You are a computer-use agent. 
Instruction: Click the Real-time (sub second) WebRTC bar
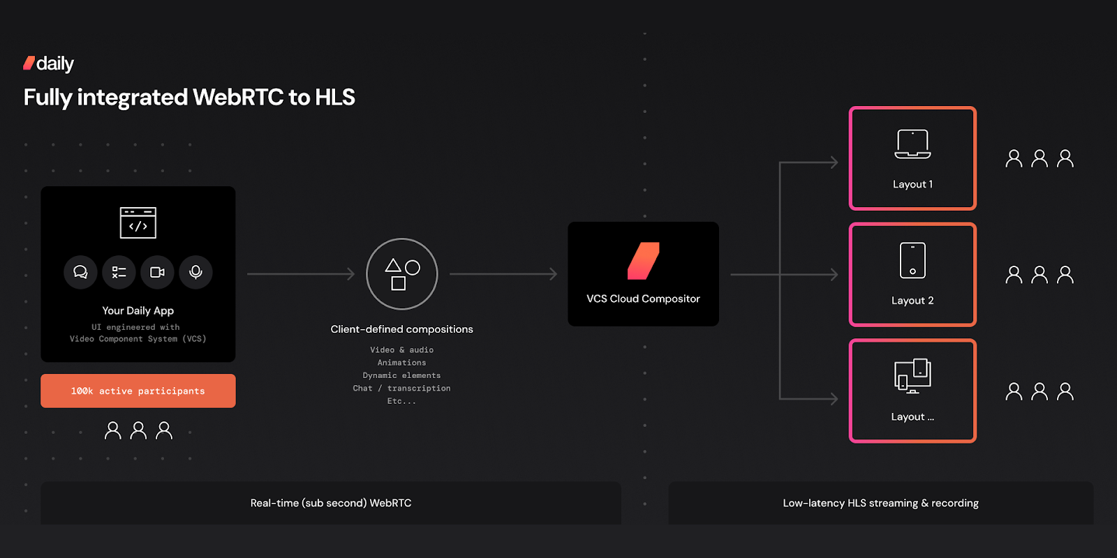(x=331, y=503)
